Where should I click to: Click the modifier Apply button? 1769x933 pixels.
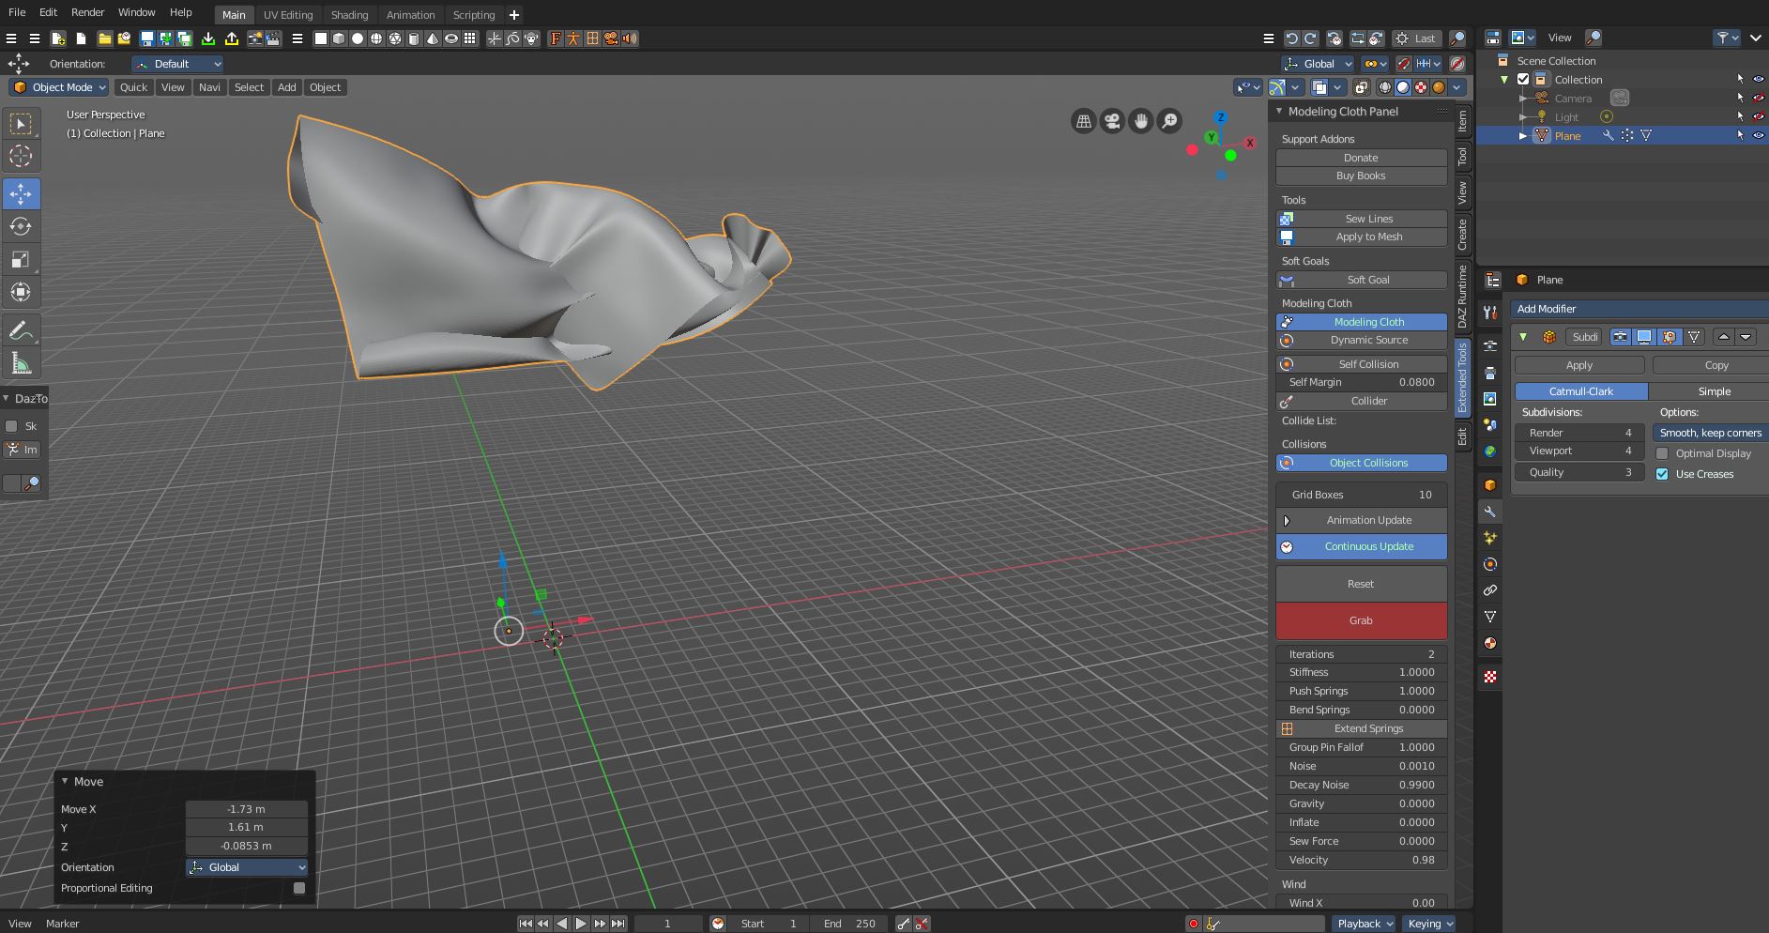coord(1579,365)
